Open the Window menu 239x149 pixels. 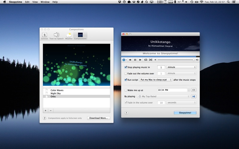tap(45, 2)
